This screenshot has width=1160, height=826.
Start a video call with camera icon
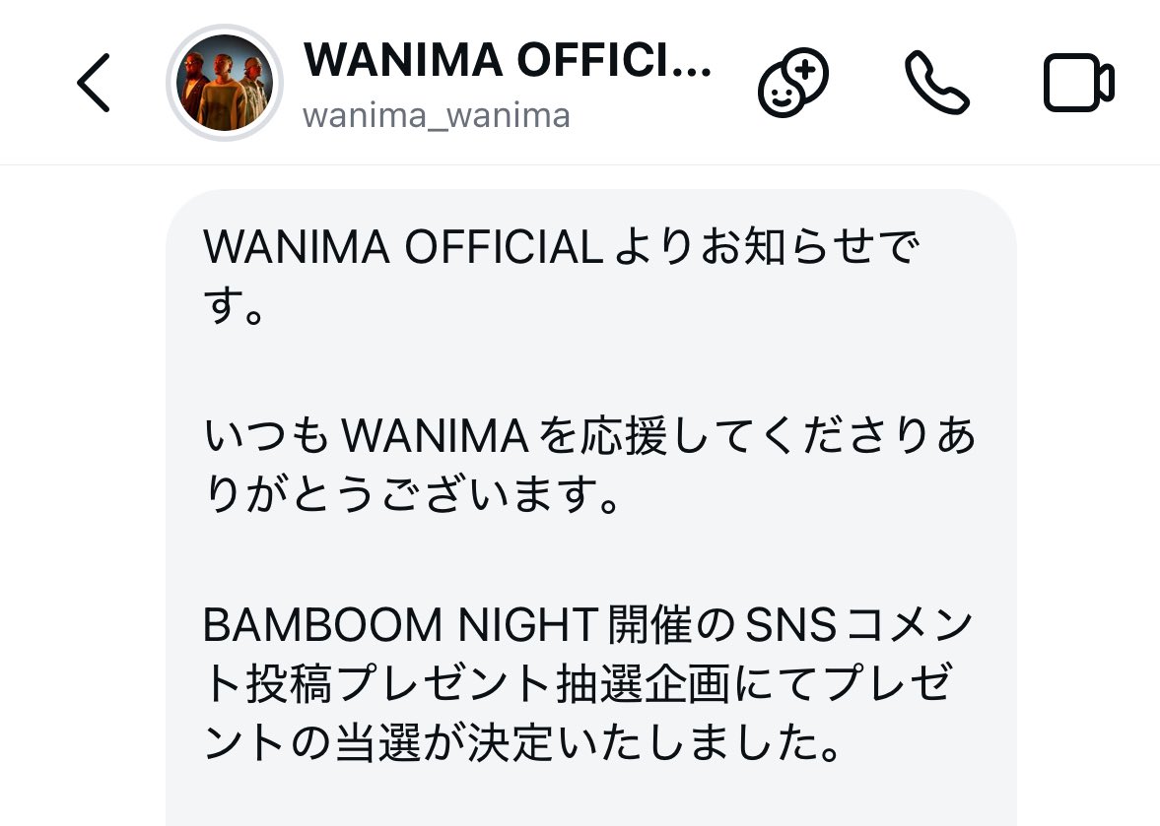click(x=1078, y=82)
